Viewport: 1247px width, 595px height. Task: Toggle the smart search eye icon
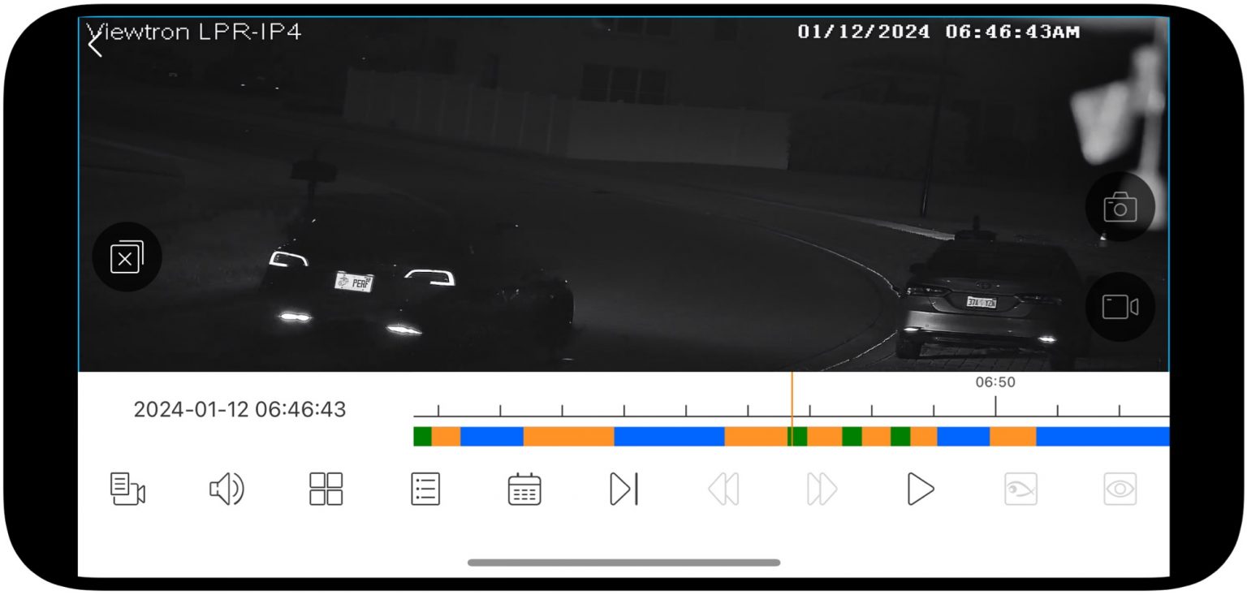pos(1121,488)
